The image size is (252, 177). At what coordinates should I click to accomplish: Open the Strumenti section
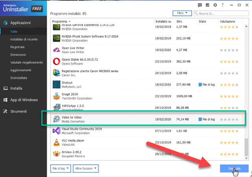[x=19, y=111]
